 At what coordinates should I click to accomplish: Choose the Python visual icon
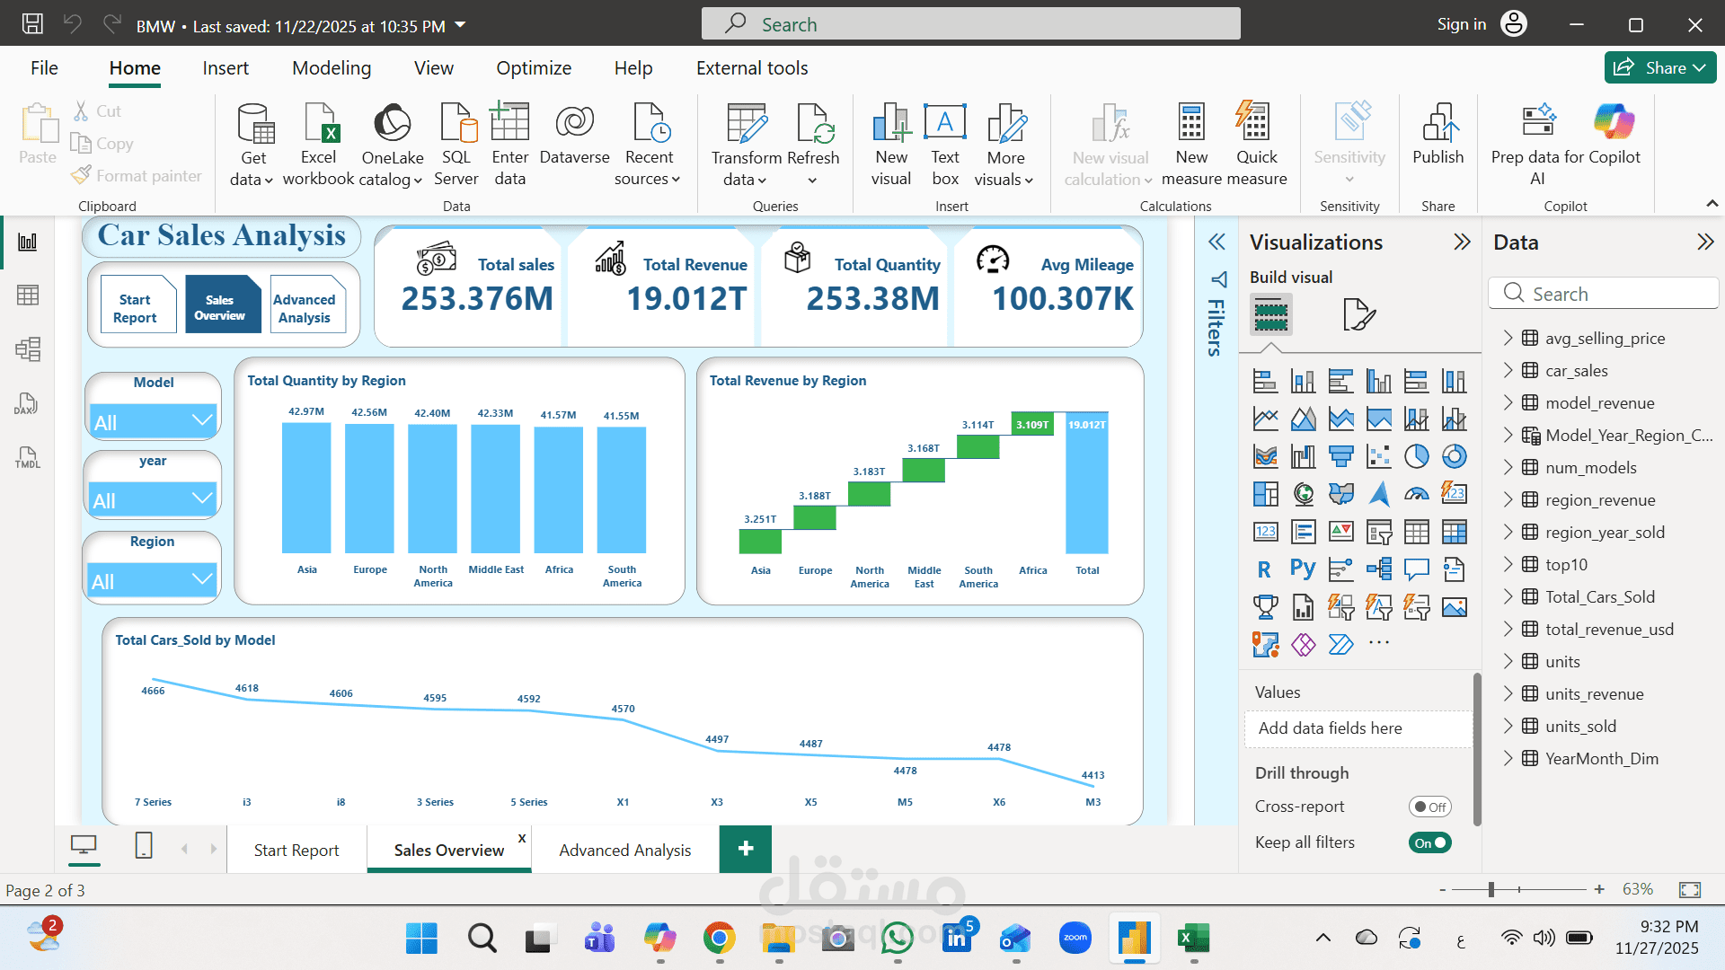pyautogui.click(x=1303, y=569)
